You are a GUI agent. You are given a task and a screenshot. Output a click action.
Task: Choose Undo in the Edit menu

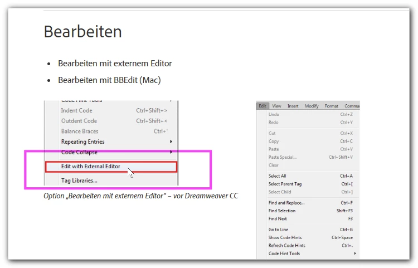coord(310,114)
